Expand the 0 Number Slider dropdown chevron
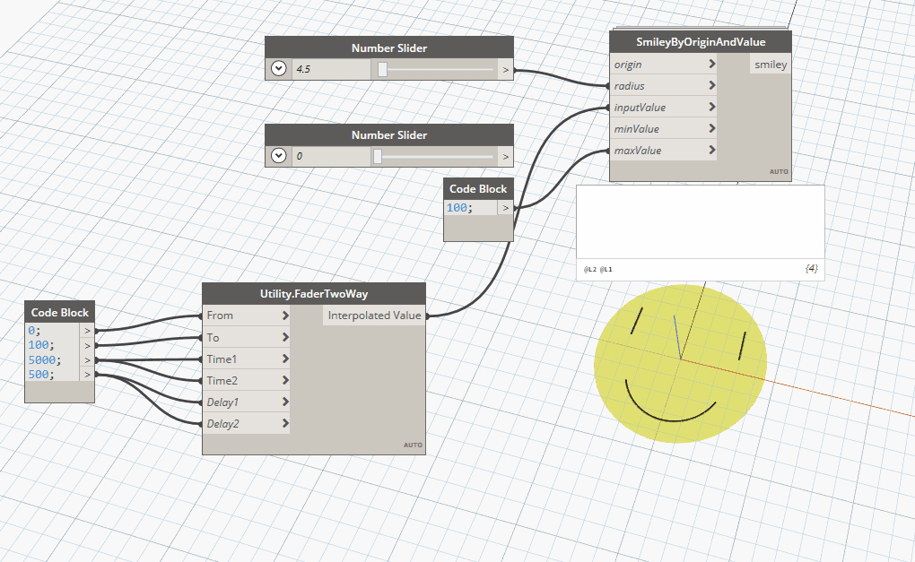Screen dimensions: 915x562 (x=279, y=156)
